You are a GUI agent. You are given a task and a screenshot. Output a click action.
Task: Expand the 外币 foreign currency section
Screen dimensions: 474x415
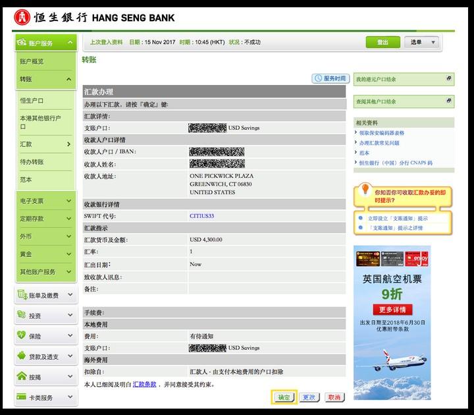pyautogui.click(x=69, y=236)
